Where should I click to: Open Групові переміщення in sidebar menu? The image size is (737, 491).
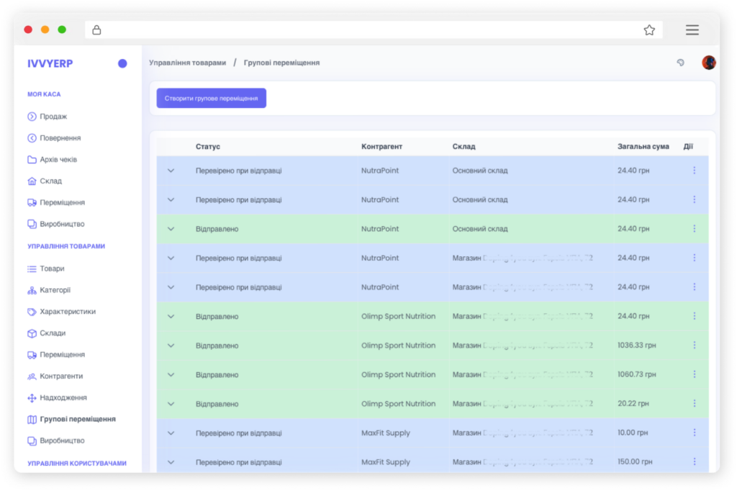(x=78, y=419)
